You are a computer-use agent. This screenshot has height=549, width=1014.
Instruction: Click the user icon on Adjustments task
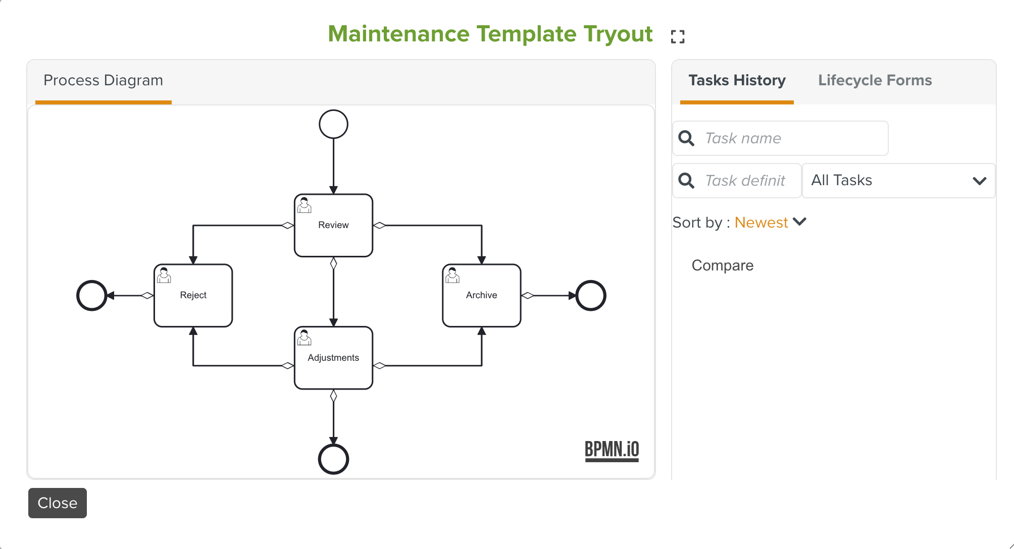click(x=305, y=338)
